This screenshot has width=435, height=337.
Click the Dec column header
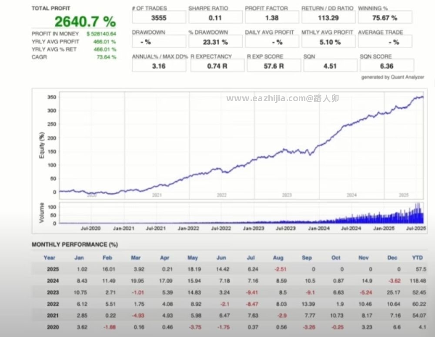(x=392, y=258)
